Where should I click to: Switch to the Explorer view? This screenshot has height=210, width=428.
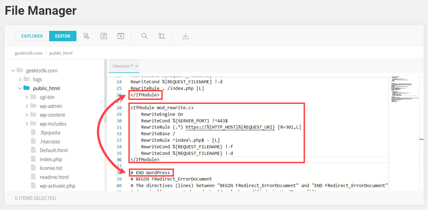coord(32,36)
